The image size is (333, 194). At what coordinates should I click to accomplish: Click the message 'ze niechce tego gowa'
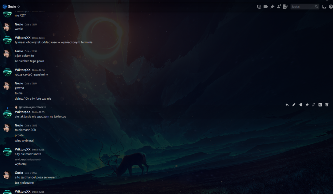(29, 61)
